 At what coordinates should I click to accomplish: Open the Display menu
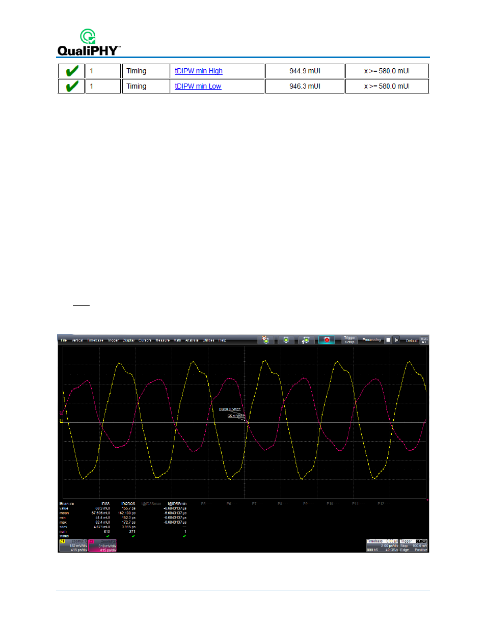(128, 340)
